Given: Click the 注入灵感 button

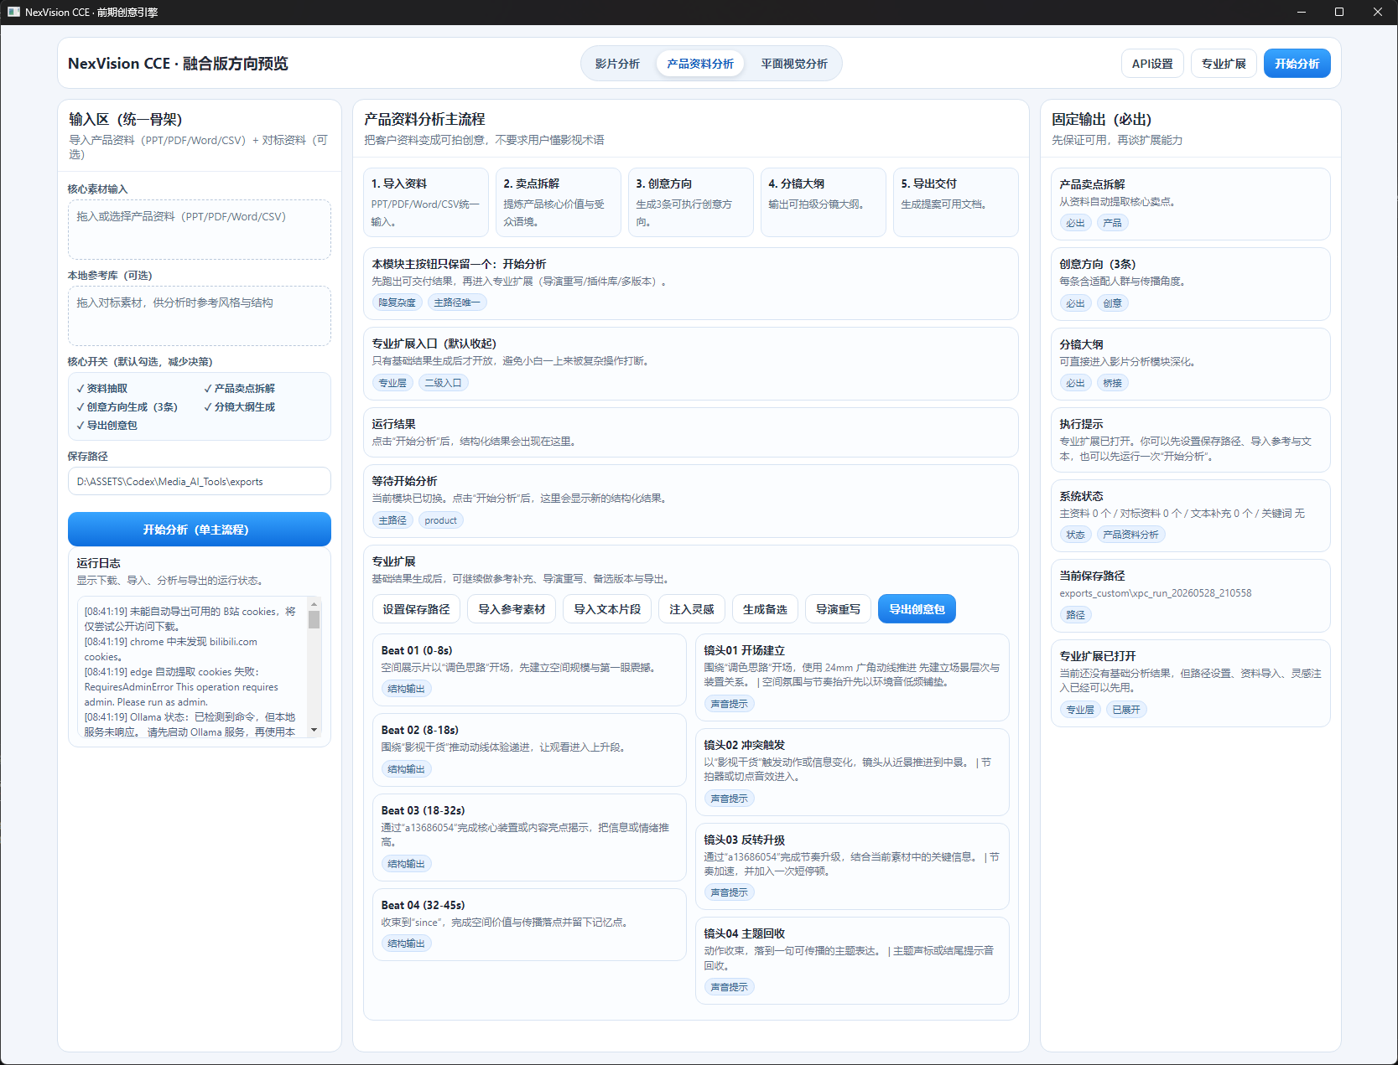Looking at the screenshot, I should pyautogui.click(x=692, y=609).
